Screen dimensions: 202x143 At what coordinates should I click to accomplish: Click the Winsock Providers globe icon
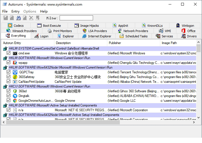(9, 31)
